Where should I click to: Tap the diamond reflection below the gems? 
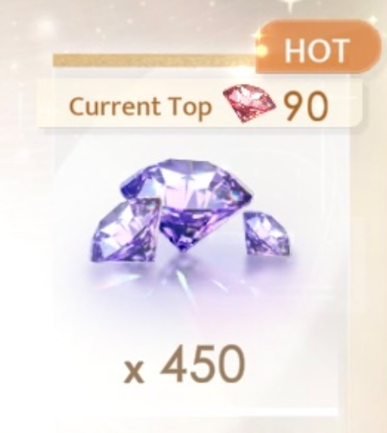pos(184,280)
